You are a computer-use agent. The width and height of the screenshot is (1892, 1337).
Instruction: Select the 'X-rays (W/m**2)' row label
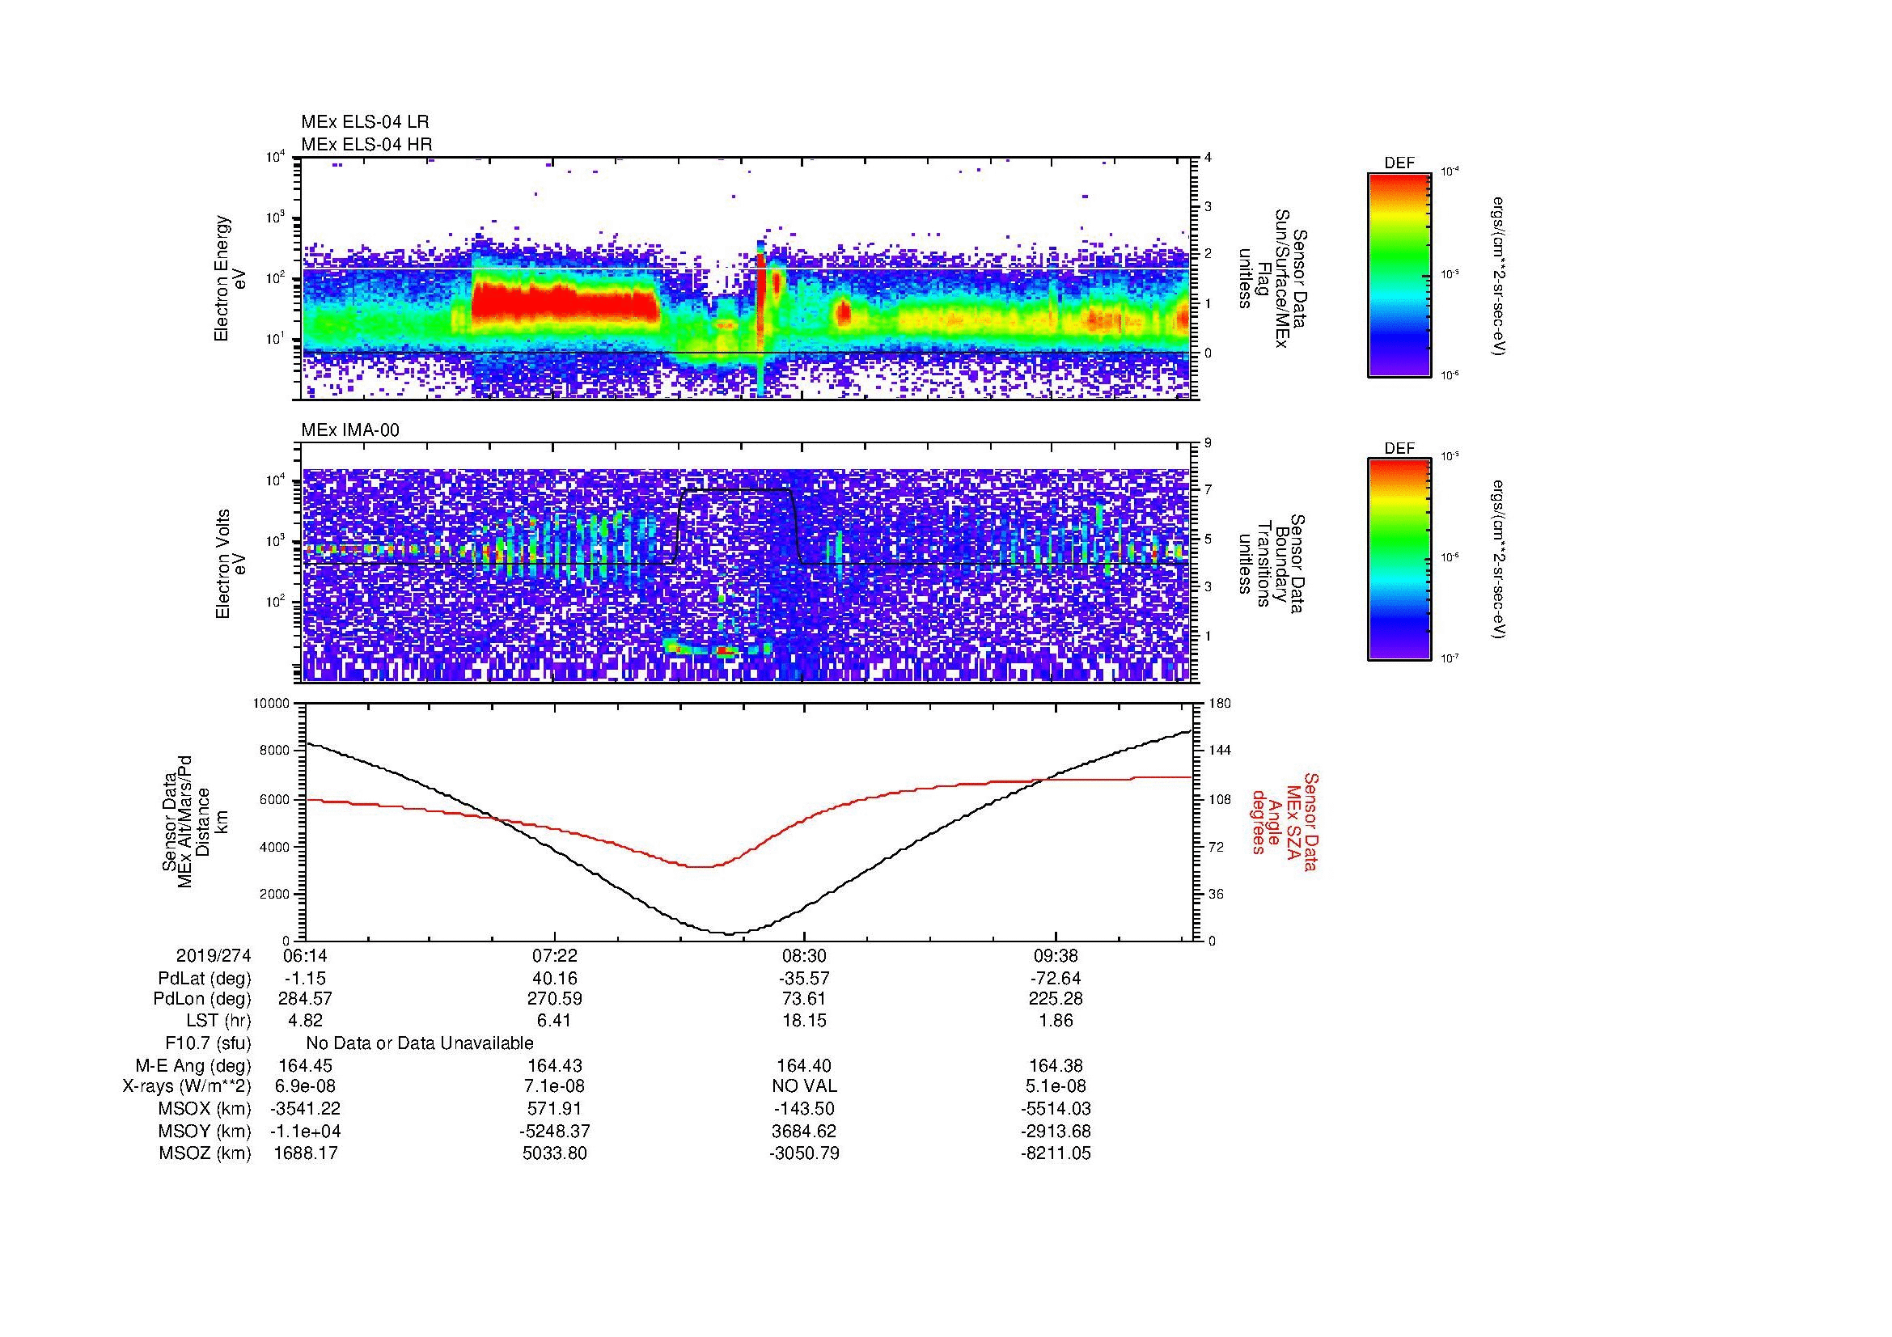click(x=186, y=1086)
